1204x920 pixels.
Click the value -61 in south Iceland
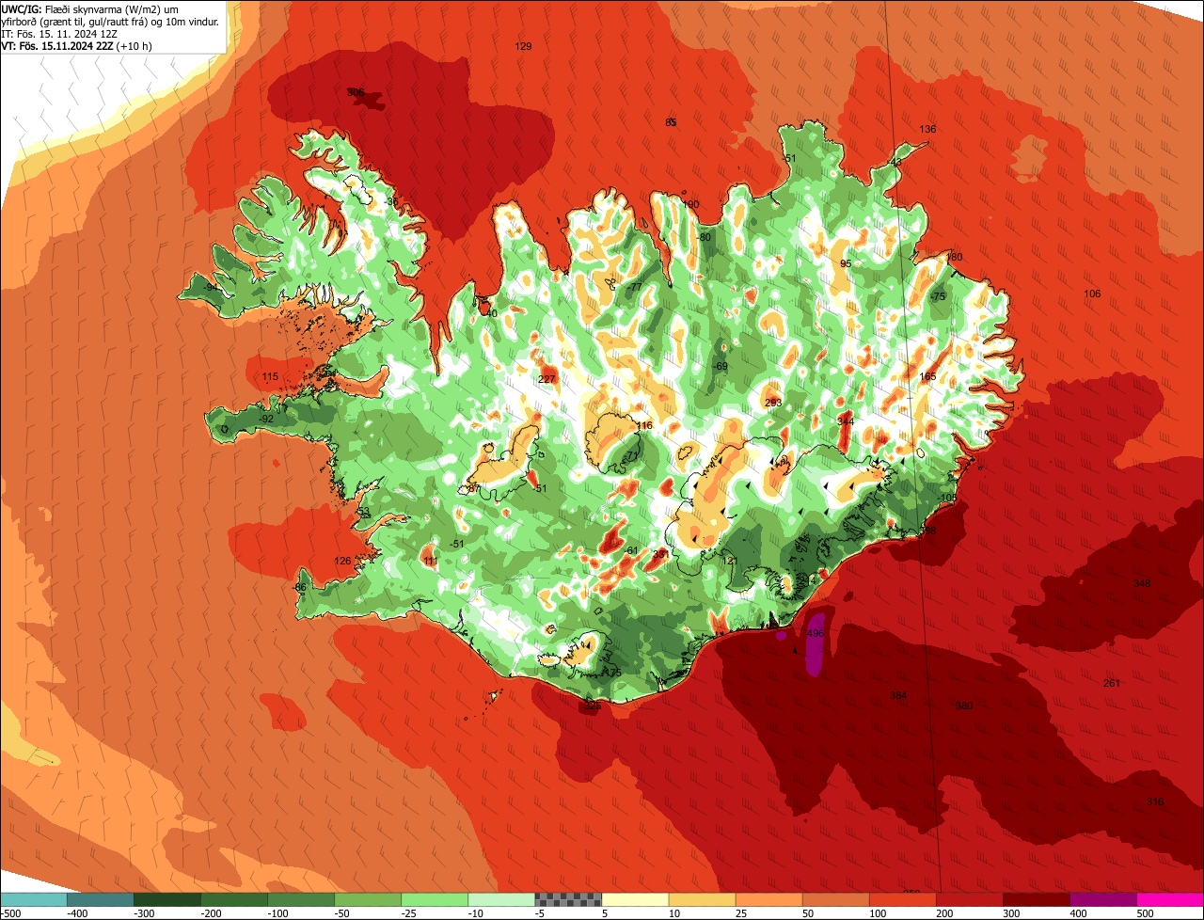point(632,550)
